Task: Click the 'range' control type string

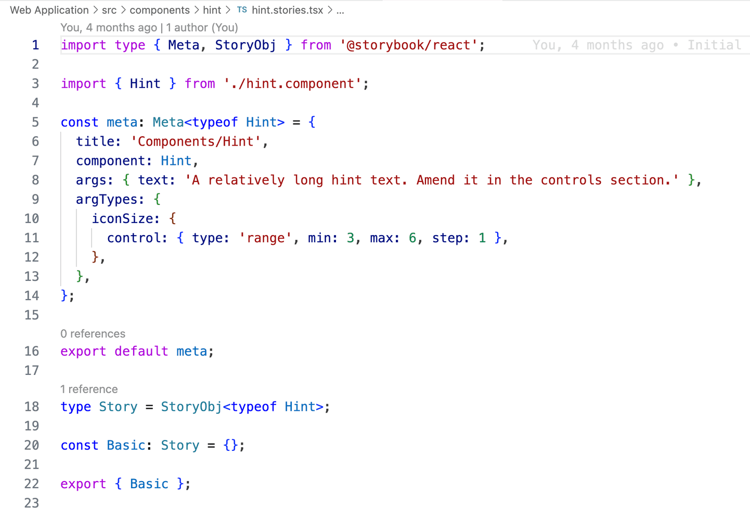Action: pos(265,238)
